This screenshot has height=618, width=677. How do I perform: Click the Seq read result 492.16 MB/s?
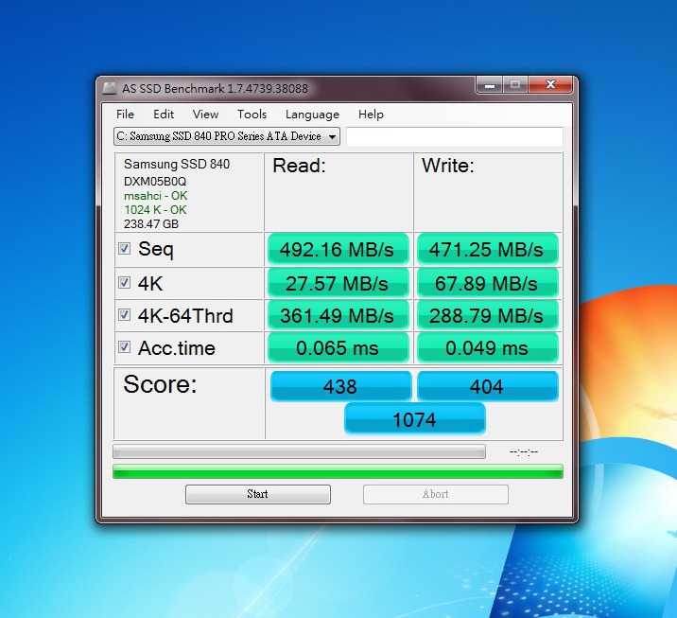(x=338, y=249)
